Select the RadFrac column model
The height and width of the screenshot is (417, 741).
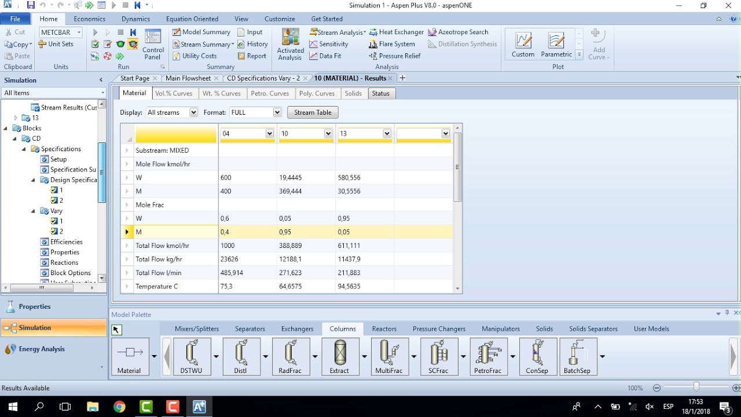coord(290,357)
